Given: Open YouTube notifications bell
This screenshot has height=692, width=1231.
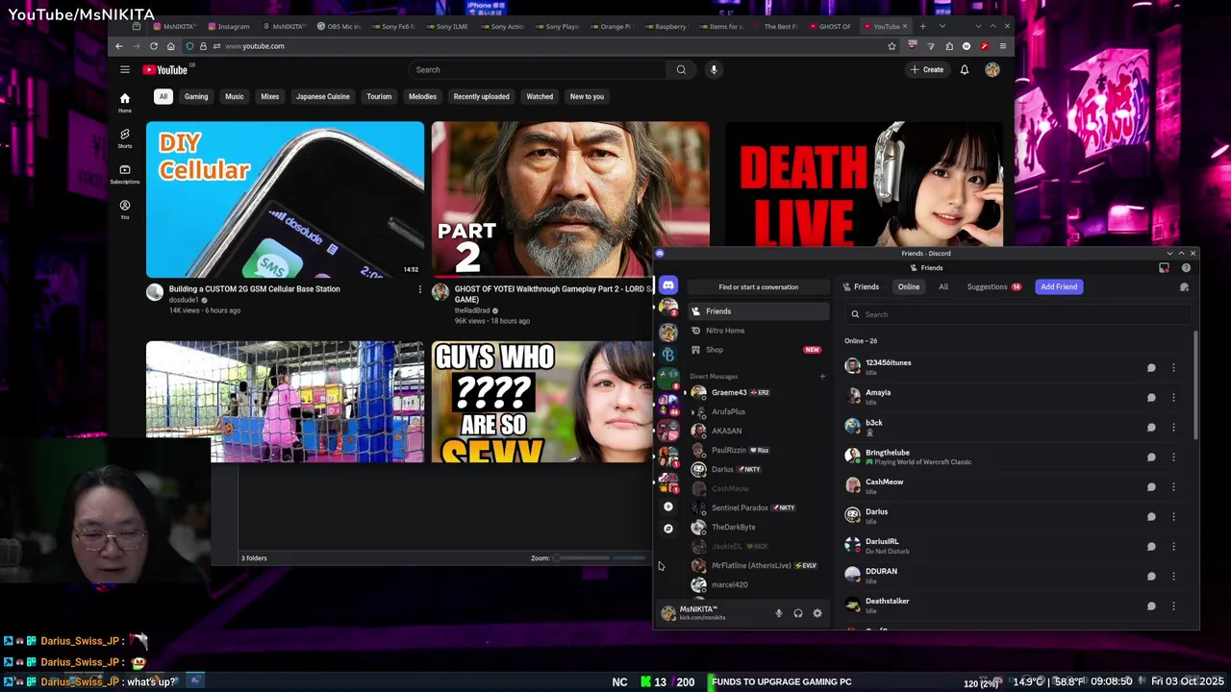Looking at the screenshot, I should pos(964,69).
